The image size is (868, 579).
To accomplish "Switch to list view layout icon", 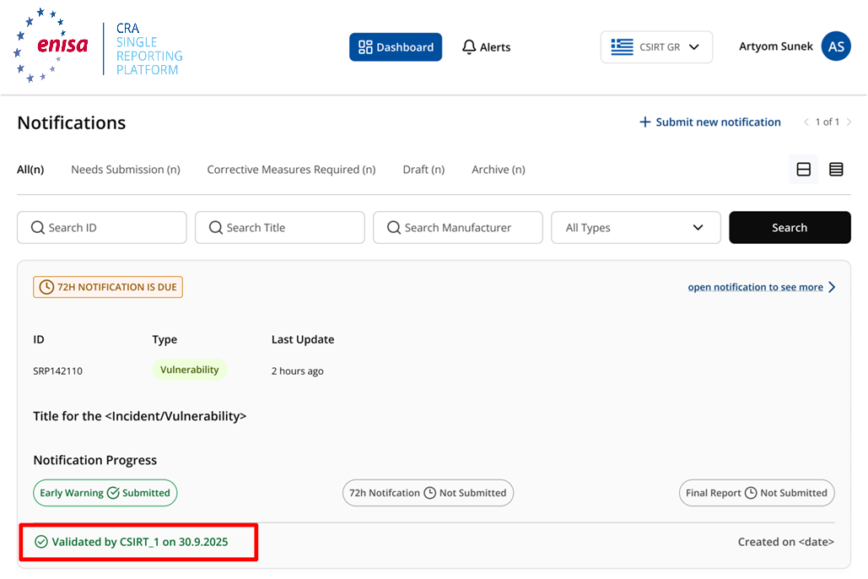I will pos(836,170).
